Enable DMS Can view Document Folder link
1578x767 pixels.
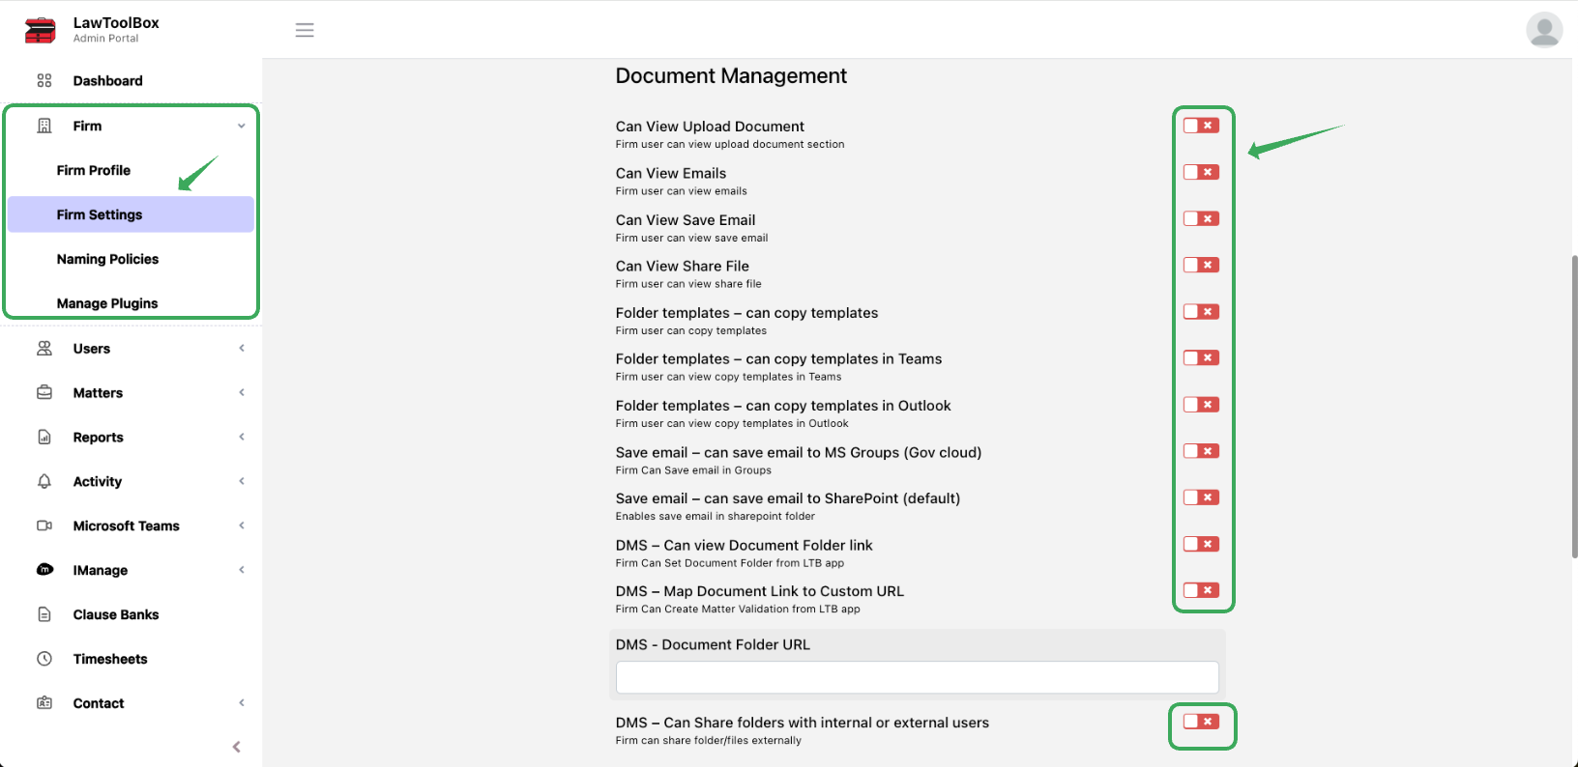pyautogui.click(x=1202, y=544)
